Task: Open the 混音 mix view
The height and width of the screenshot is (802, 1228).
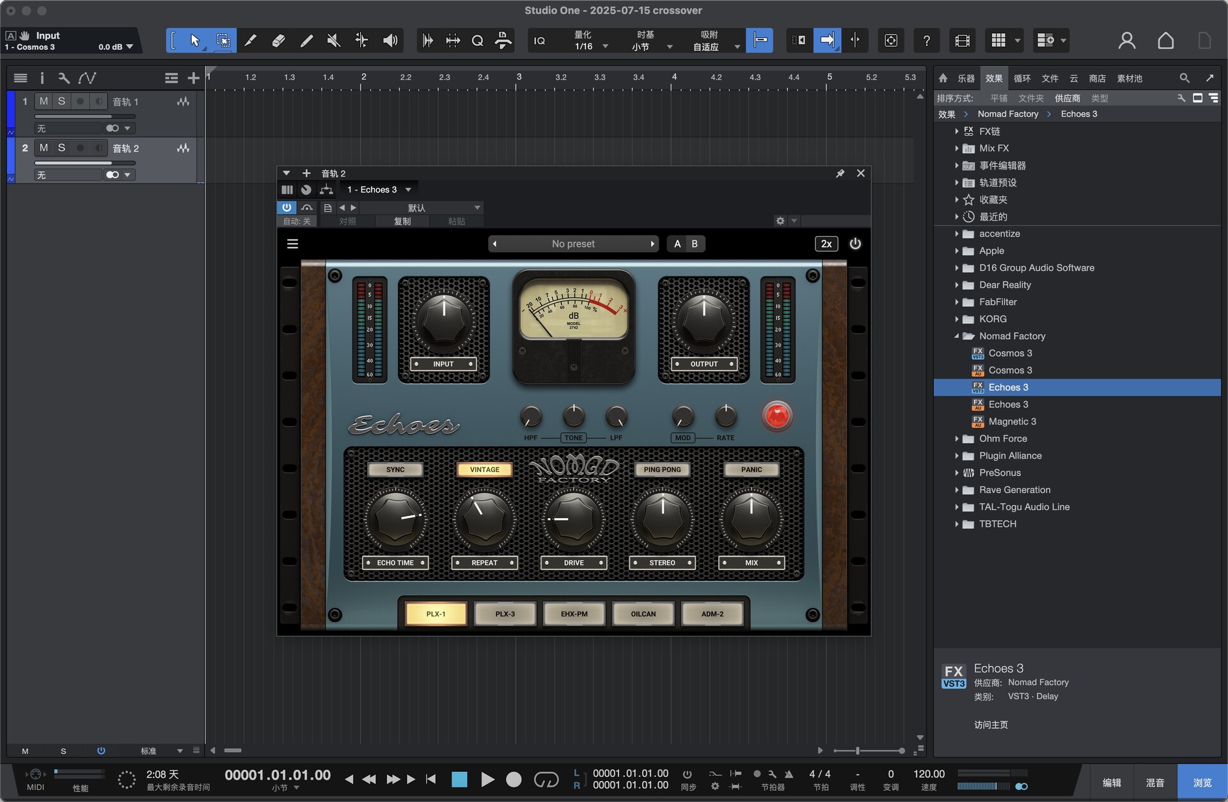Action: [x=1155, y=782]
